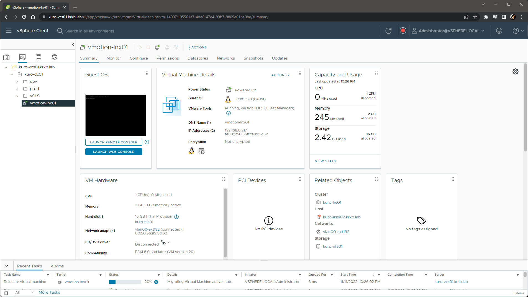Open the summary page settings gear icon
This screenshot has height=297, width=528.
[x=516, y=71]
